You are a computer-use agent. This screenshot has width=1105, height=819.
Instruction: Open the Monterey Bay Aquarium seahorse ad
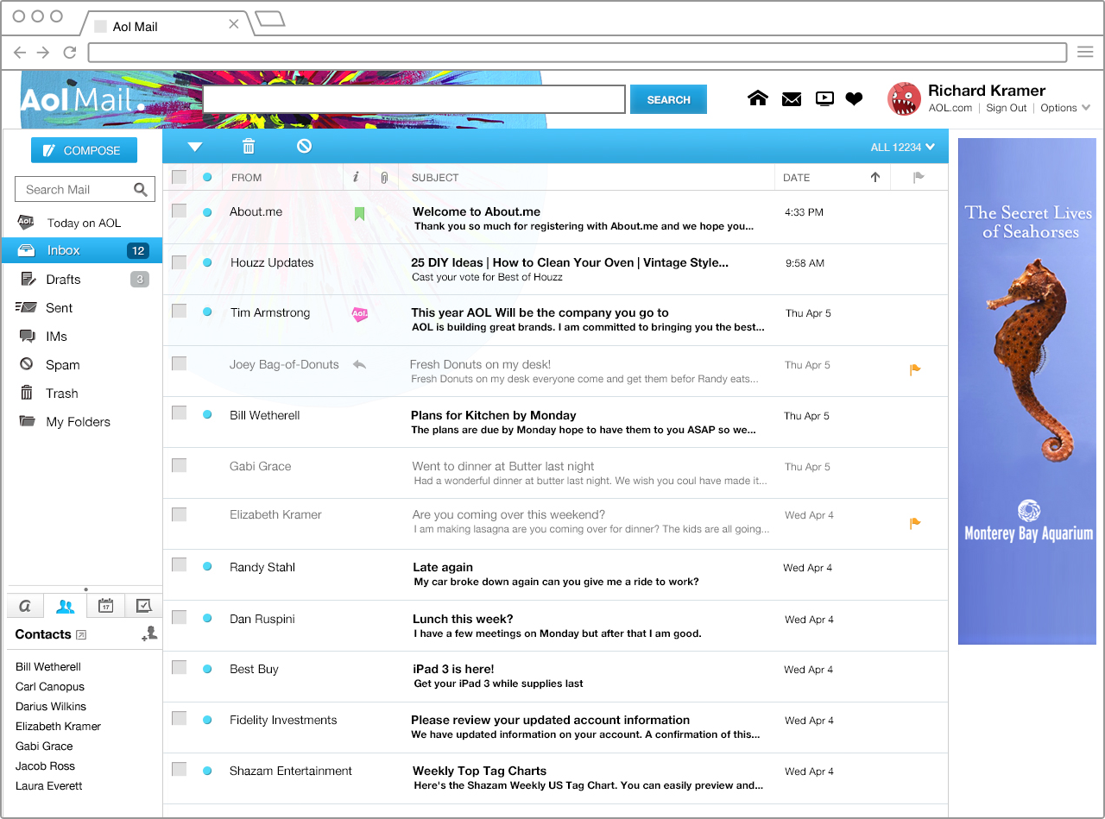pyautogui.click(x=1027, y=392)
